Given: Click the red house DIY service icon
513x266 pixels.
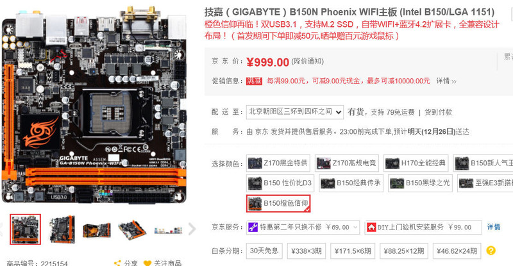Looking at the screenshot, I should [371, 227].
